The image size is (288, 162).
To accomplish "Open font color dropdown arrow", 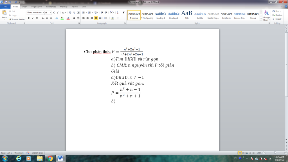I will coord(71,18).
